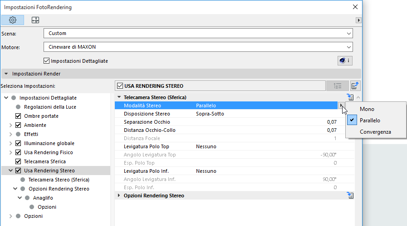
Task: Click the list view button beside stereo header
Action: point(337,86)
